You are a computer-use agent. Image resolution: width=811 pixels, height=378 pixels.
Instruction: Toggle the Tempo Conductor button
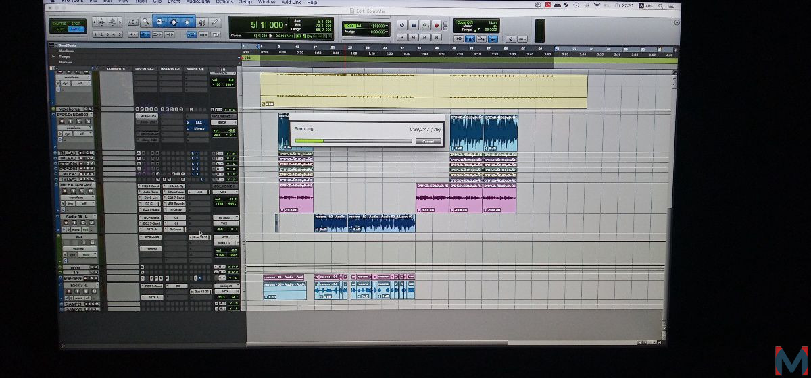tap(493, 38)
